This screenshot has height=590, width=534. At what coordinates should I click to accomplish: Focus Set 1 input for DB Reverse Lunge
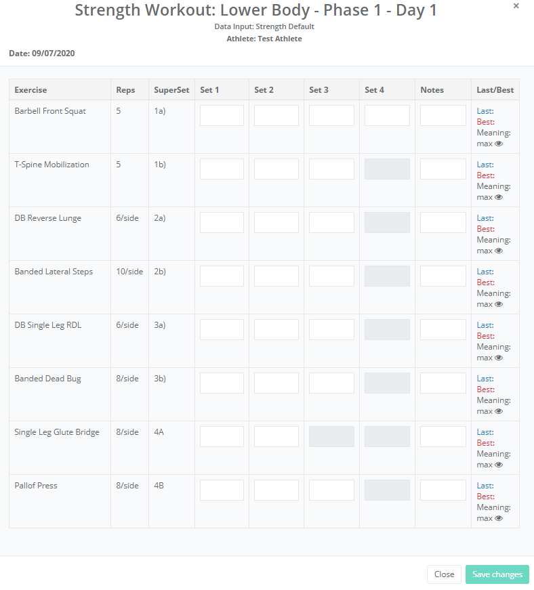pyautogui.click(x=222, y=222)
